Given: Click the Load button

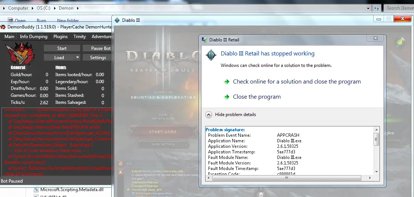Looking at the screenshot, I should tap(59, 58).
